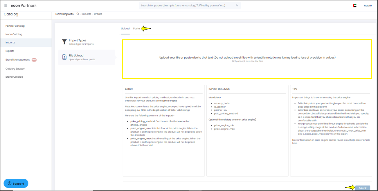Open Brand Management page
Viewport: 378px width, 191px height.
pos(17,60)
